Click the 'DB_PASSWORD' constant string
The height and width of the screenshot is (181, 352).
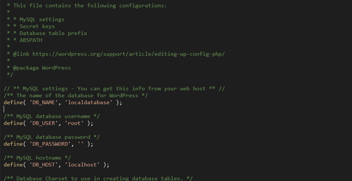(50, 144)
